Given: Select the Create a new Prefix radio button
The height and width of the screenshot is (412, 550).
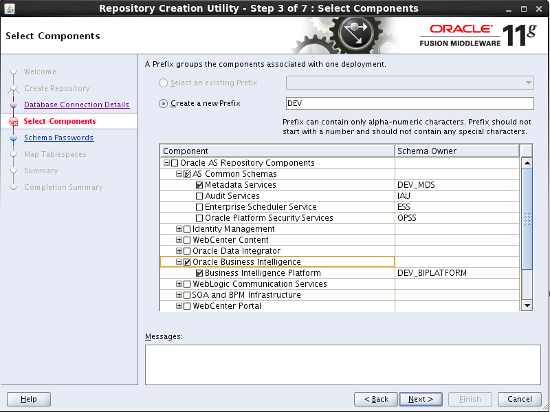Looking at the screenshot, I should [162, 103].
